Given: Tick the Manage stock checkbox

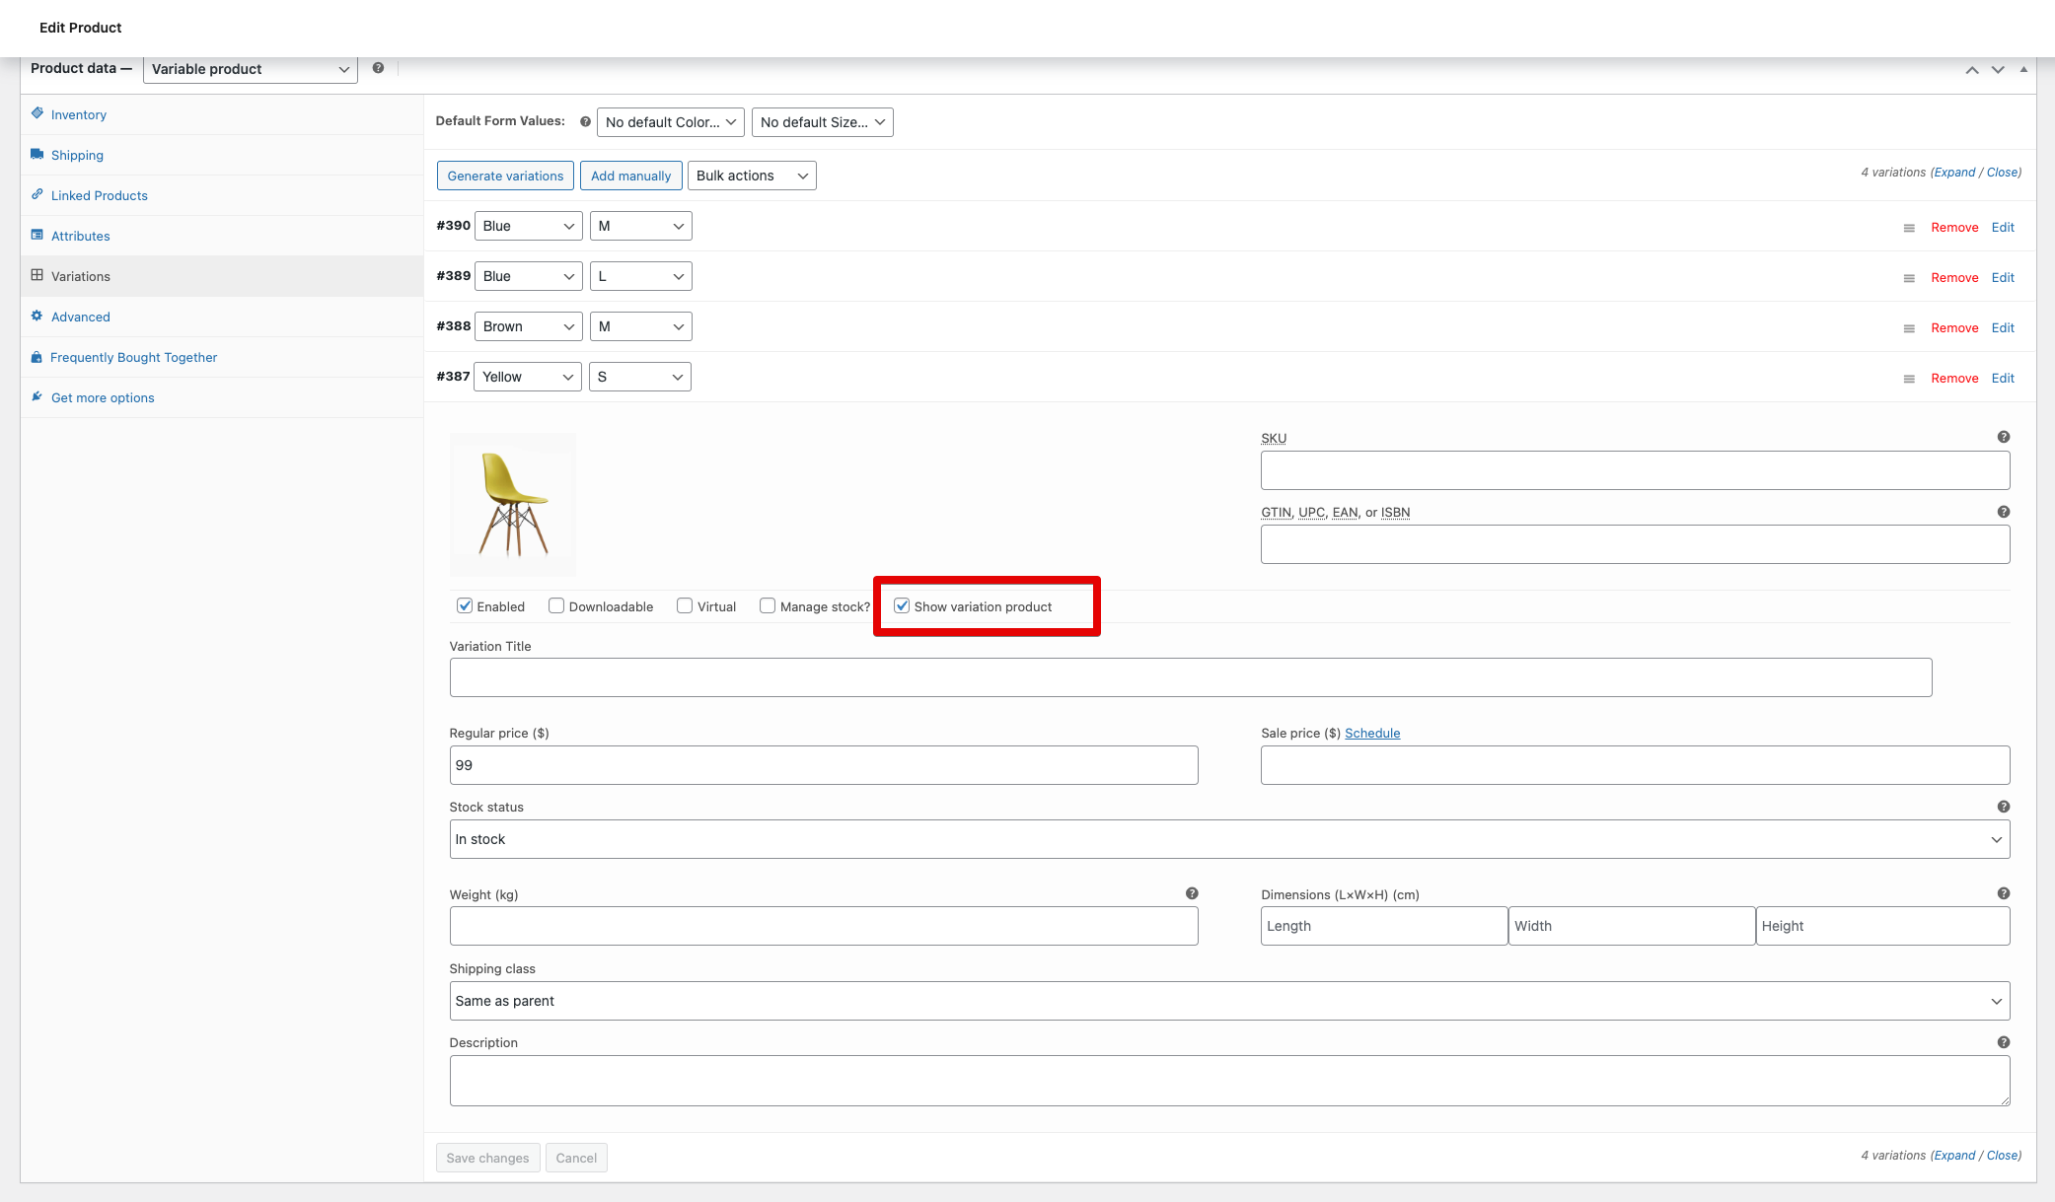Looking at the screenshot, I should [x=768, y=605].
